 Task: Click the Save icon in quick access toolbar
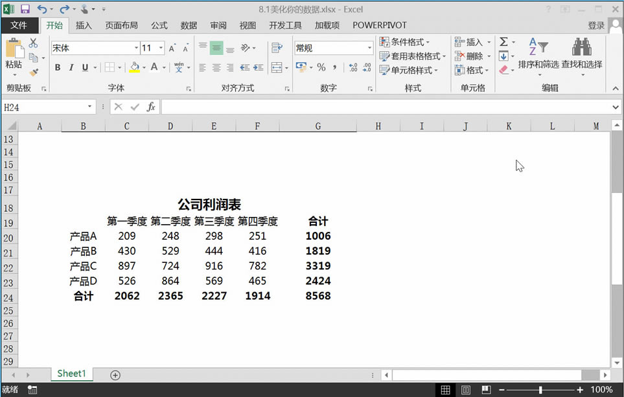click(x=25, y=9)
